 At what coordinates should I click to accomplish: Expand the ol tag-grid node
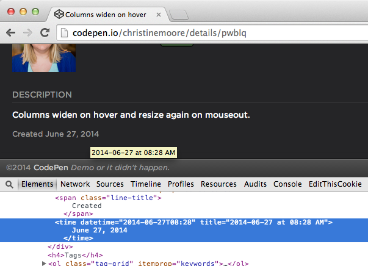[43, 263]
